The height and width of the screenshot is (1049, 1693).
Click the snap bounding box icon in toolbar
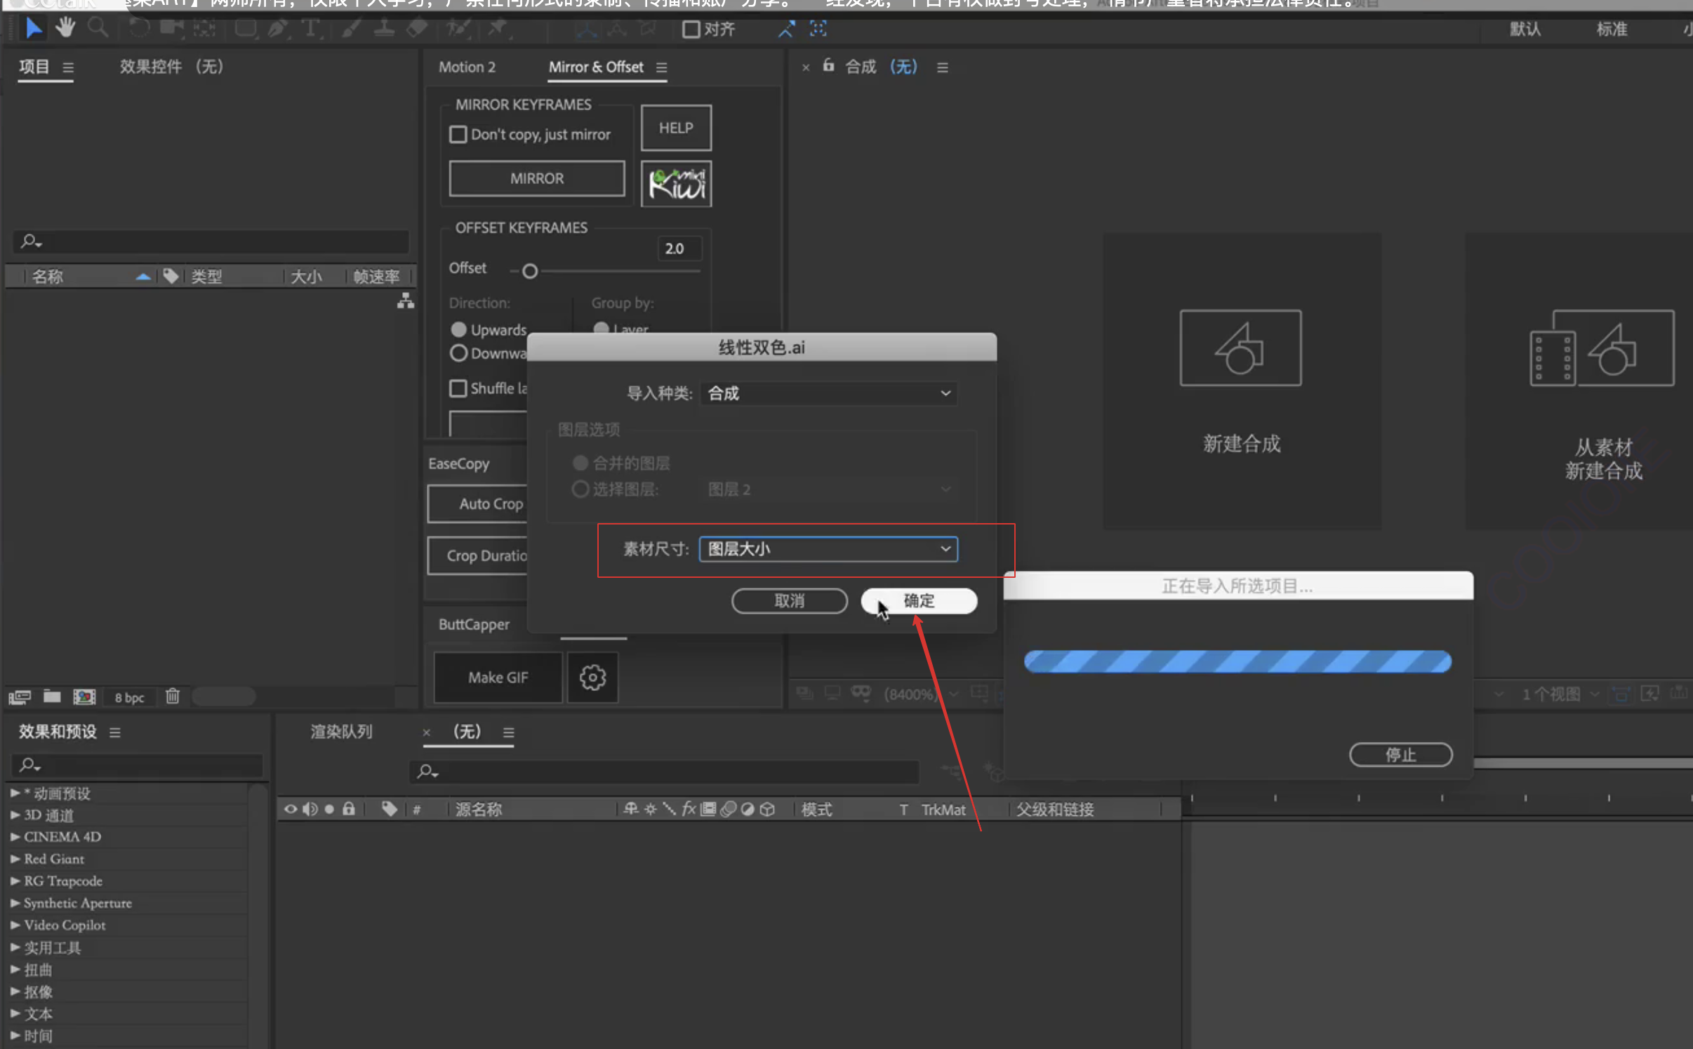818,29
